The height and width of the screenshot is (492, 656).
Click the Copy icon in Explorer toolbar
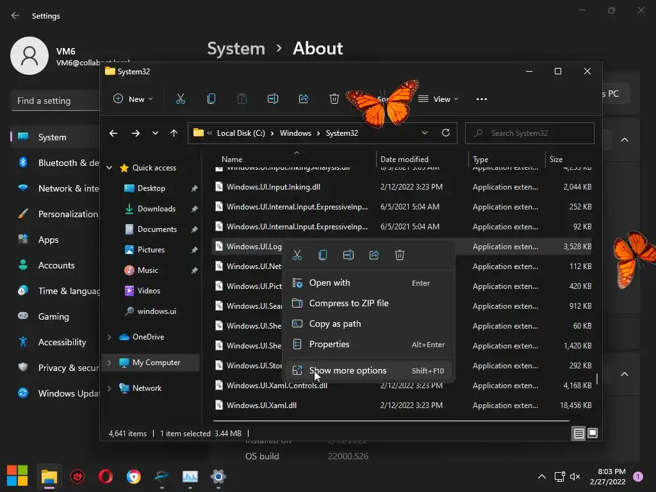click(x=211, y=99)
